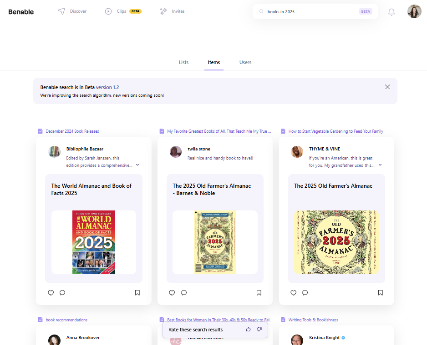Click the Invites sparkle icon
This screenshot has width=427, height=345.
[x=163, y=11]
